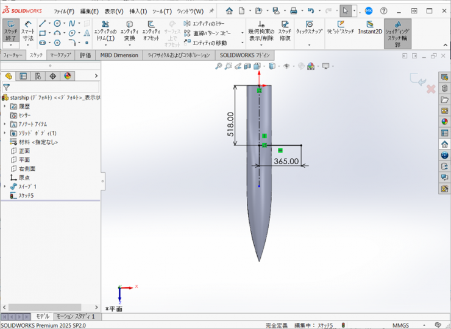Image resolution: width=451 pixels, height=329 pixels.
Task: Toggle the Instant2D button
Action: (370, 28)
